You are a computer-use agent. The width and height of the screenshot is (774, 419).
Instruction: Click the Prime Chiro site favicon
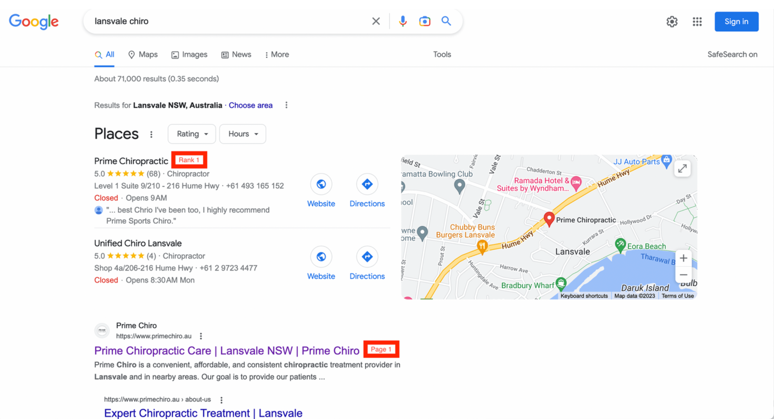point(102,331)
